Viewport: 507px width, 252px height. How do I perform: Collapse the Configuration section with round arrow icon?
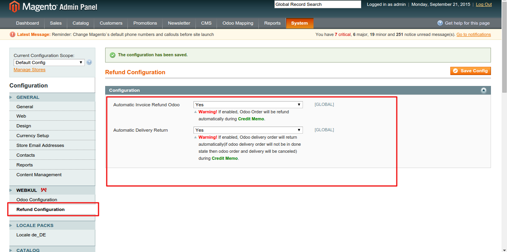pyautogui.click(x=484, y=90)
